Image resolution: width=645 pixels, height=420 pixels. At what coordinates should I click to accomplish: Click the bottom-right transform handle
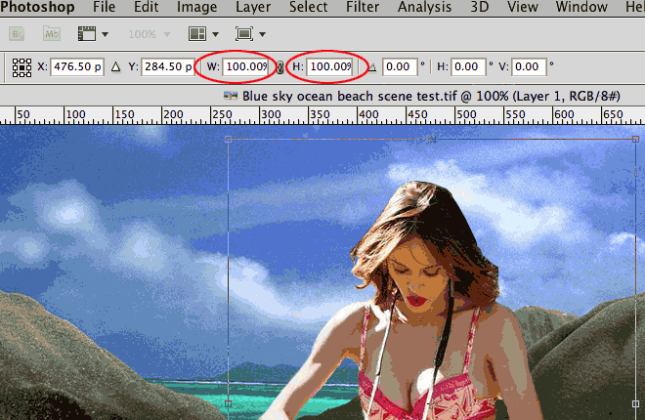click(x=635, y=404)
